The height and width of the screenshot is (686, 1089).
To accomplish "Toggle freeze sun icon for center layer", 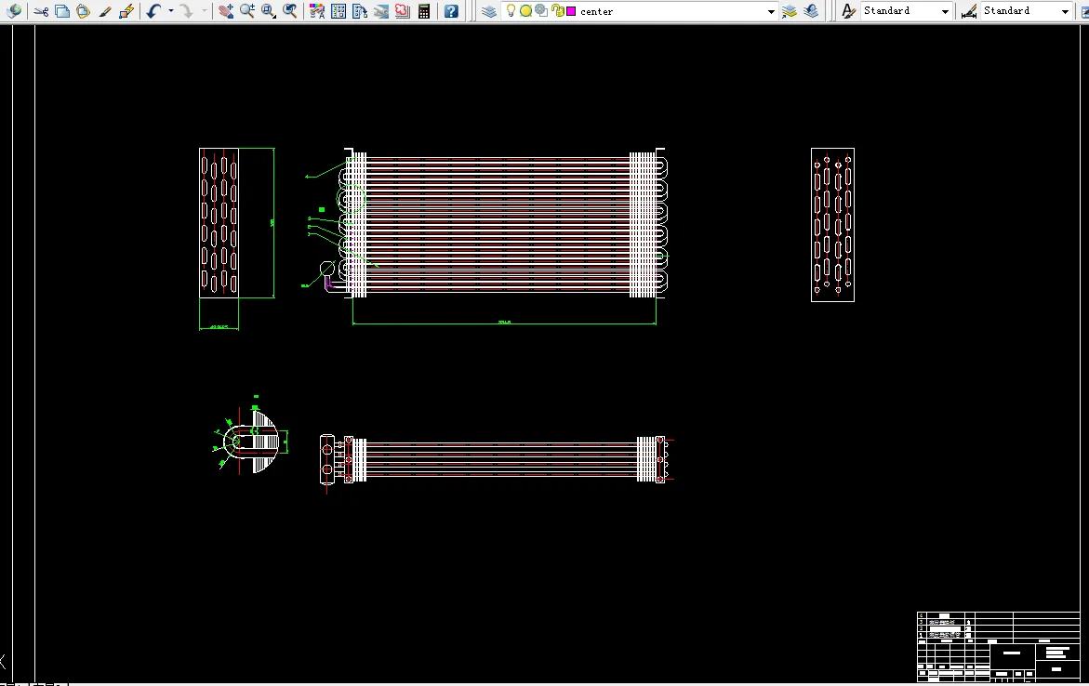I will coord(525,11).
